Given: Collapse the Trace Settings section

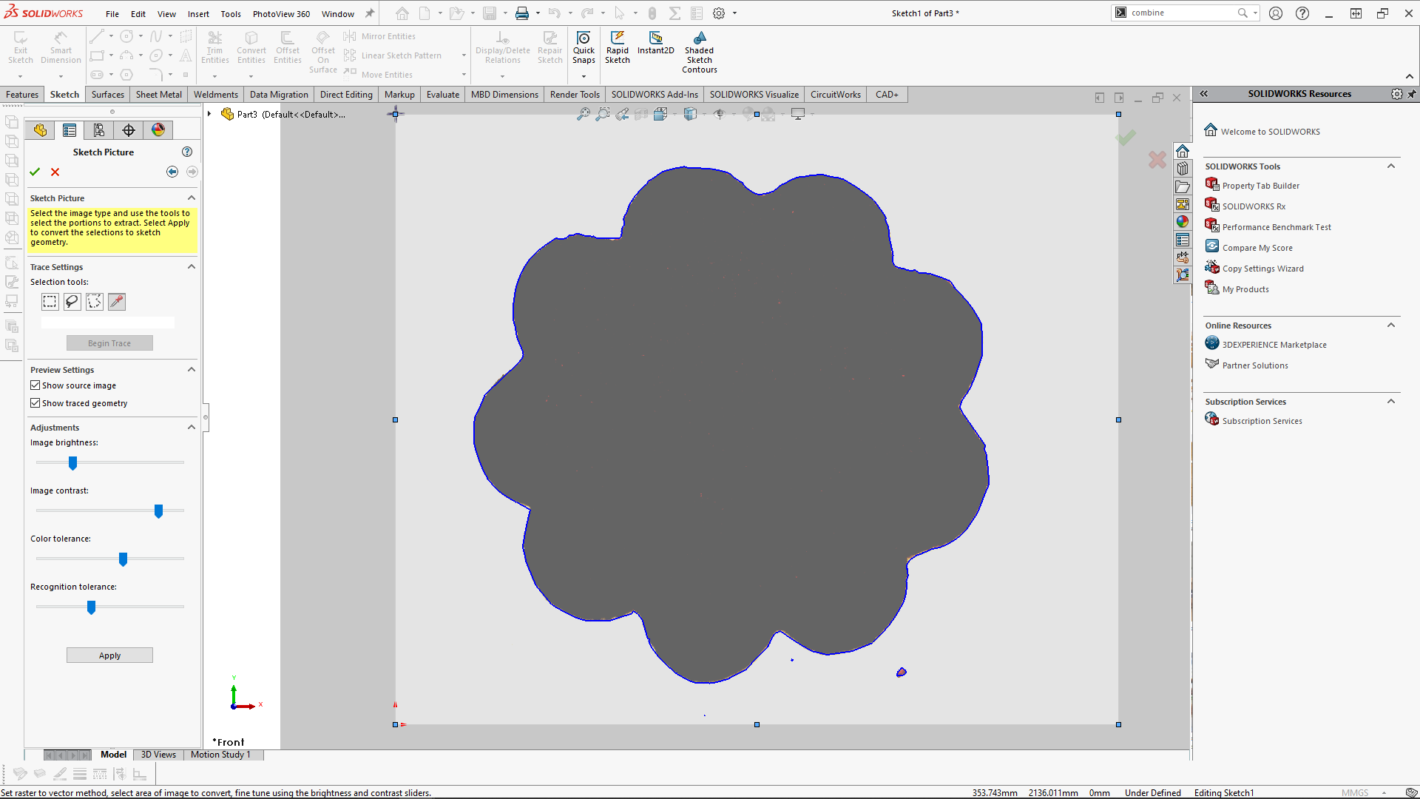Looking at the screenshot, I should tap(192, 267).
